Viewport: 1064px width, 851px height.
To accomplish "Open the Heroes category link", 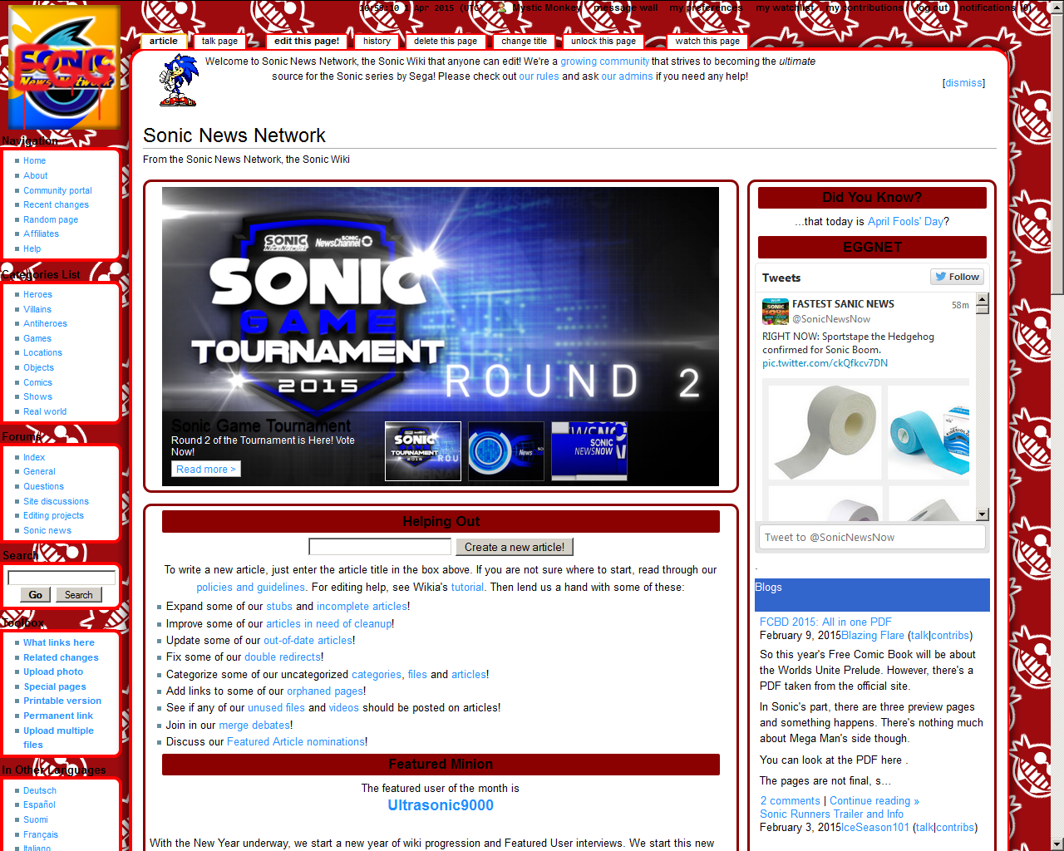I will coord(37,295).
